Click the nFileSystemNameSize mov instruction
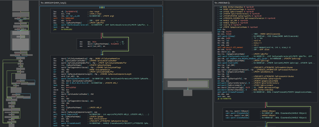 click(x=86, y=58)
